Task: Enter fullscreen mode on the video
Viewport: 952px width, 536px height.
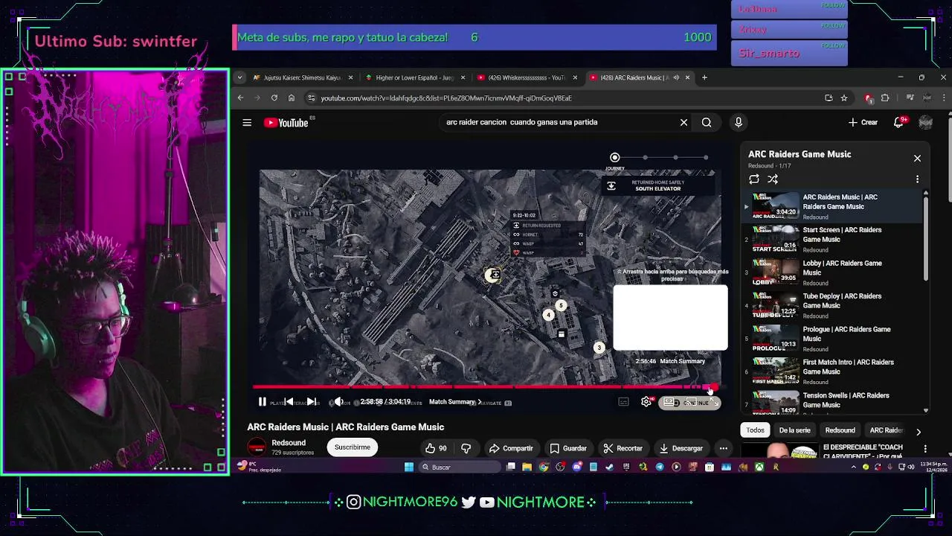Action: tap(713, 402)
